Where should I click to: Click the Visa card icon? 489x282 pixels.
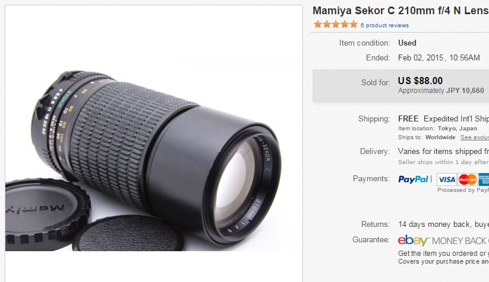click(447, 180)
